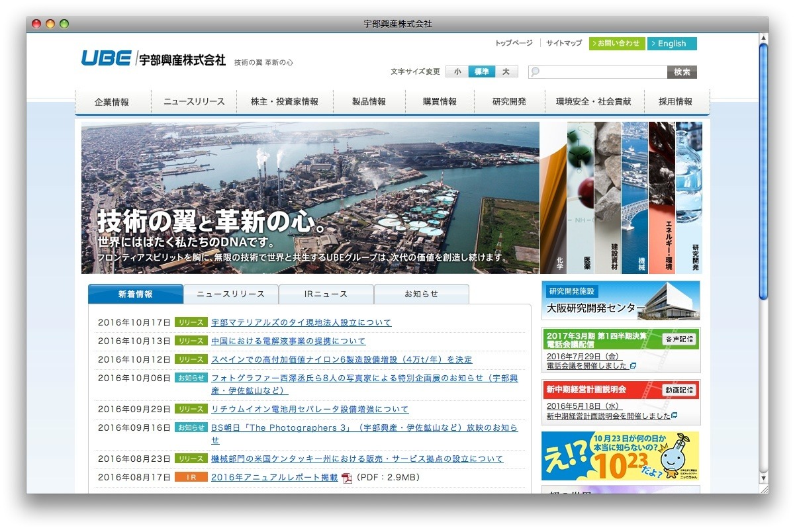
Task: Open the 医薬 category image strip
Action: coord(580,197)
